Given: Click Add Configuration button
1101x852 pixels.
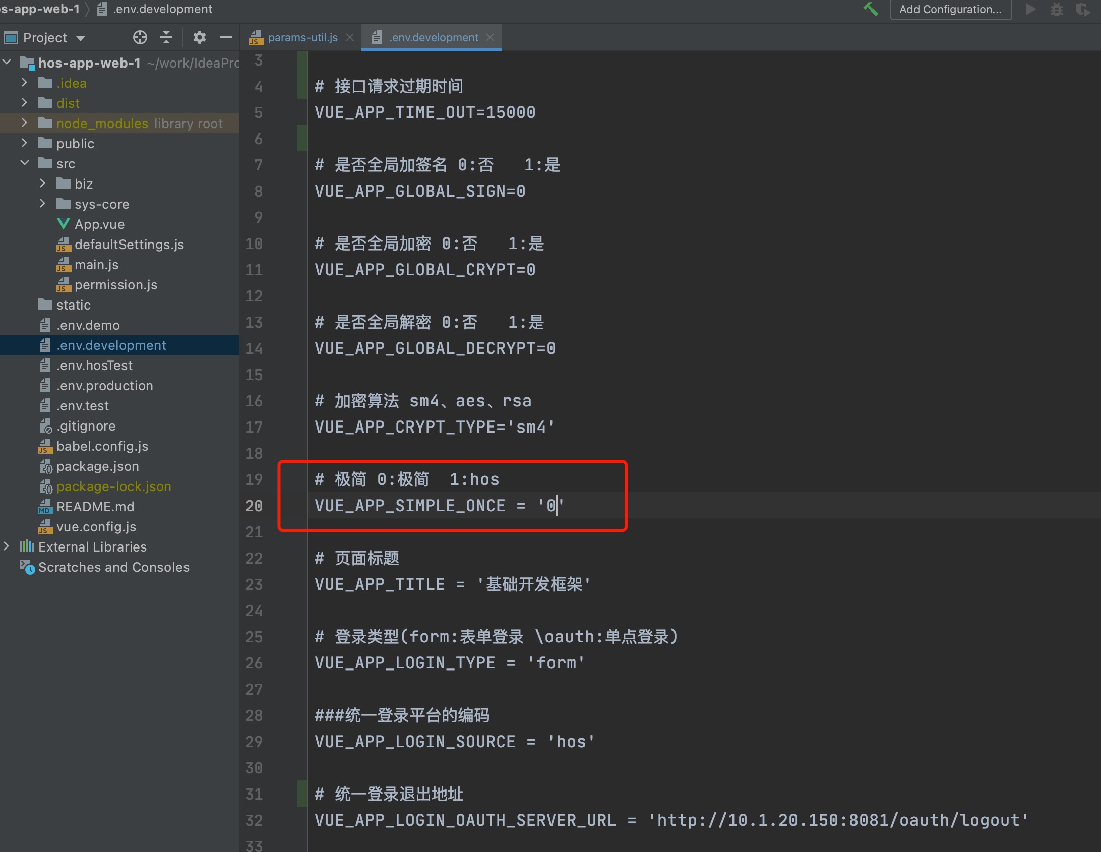Looking at the screenshot, I should (950, 9).
